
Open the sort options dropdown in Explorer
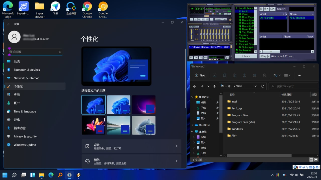coord(277,75)
